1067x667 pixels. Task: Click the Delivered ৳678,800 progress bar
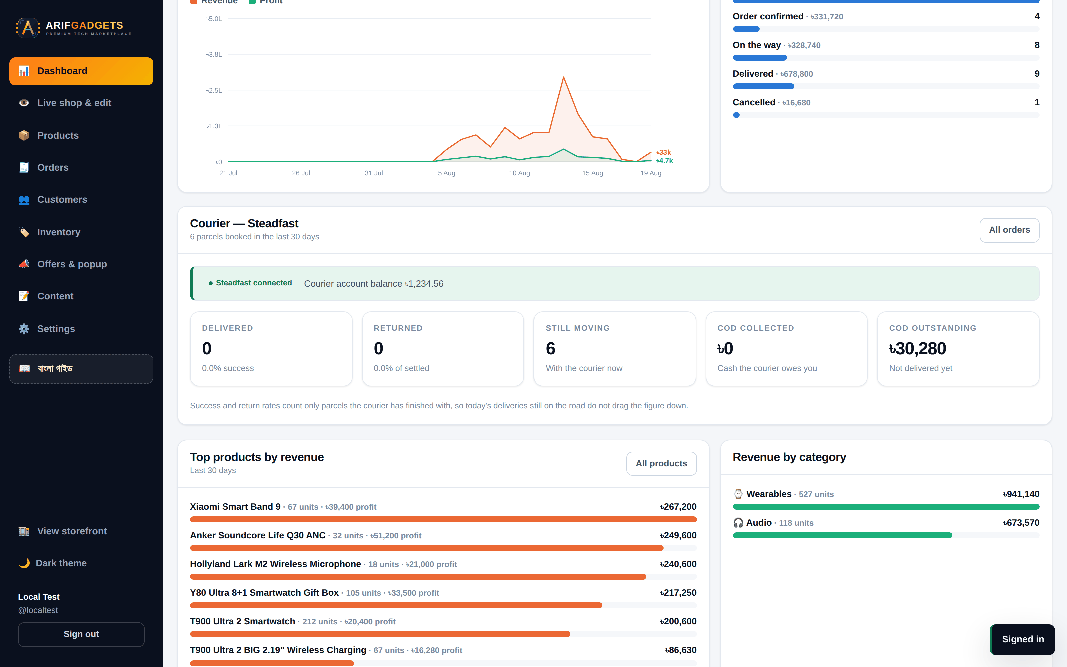pos(886,86)
